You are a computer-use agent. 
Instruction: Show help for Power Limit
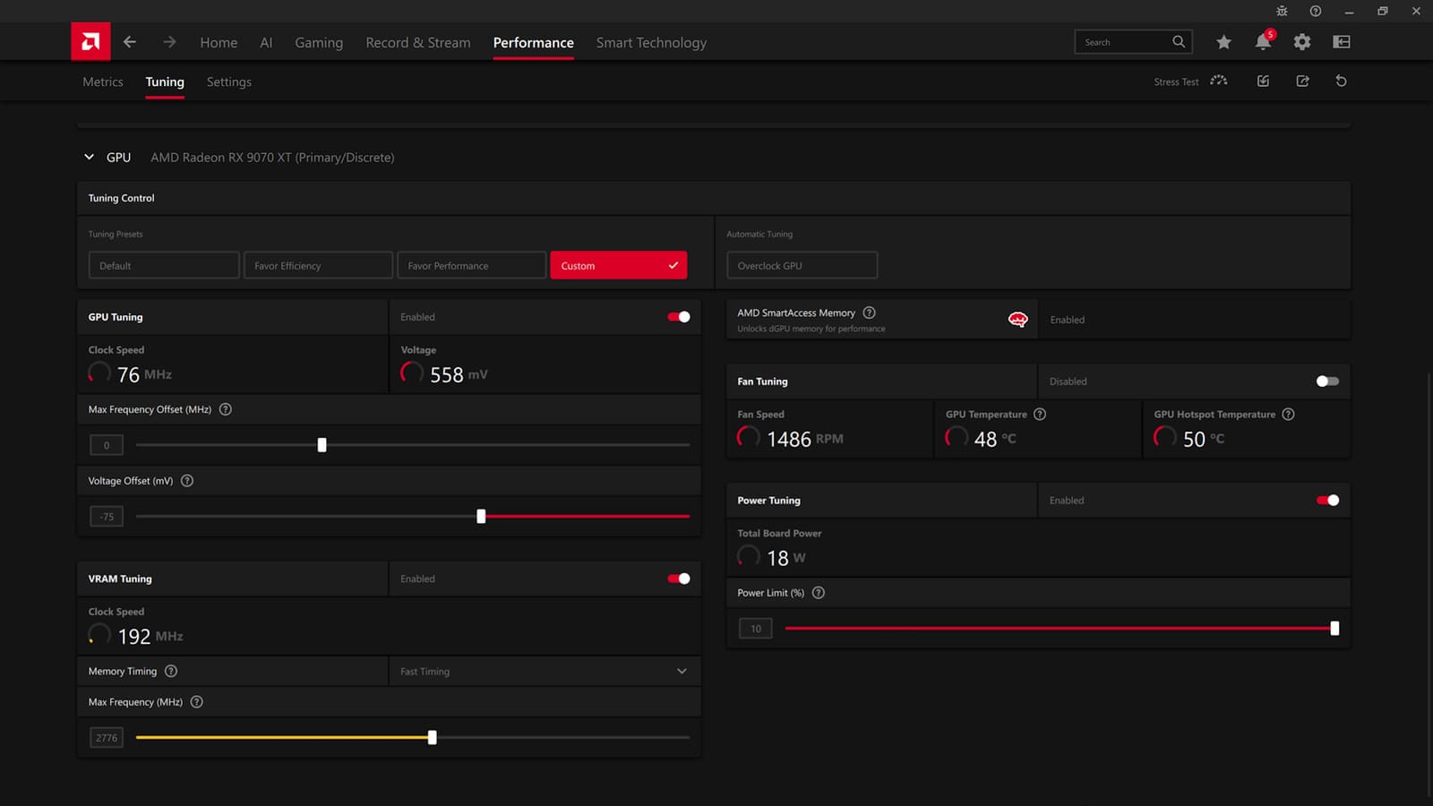point(818,593)
